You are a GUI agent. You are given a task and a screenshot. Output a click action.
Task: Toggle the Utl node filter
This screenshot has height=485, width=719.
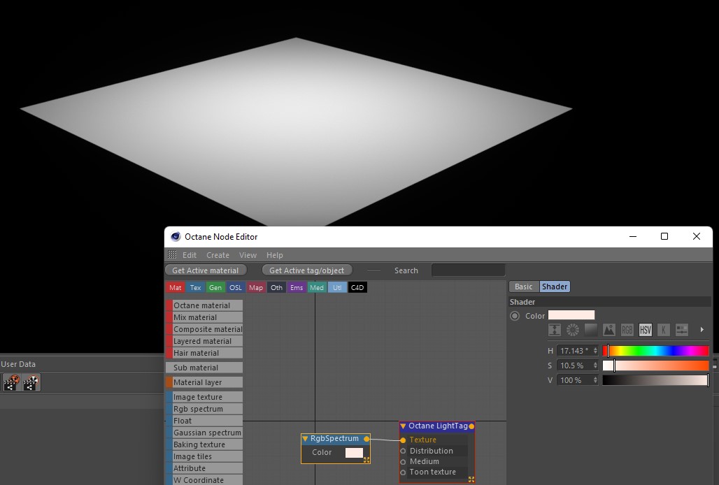(337, 288)
